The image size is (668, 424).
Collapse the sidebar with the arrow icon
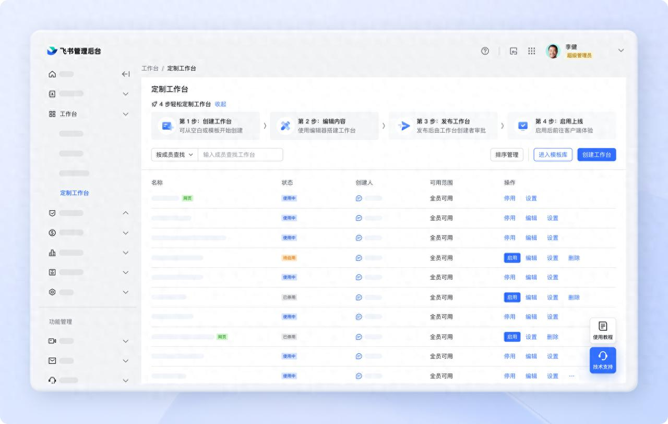pos(126,74)
